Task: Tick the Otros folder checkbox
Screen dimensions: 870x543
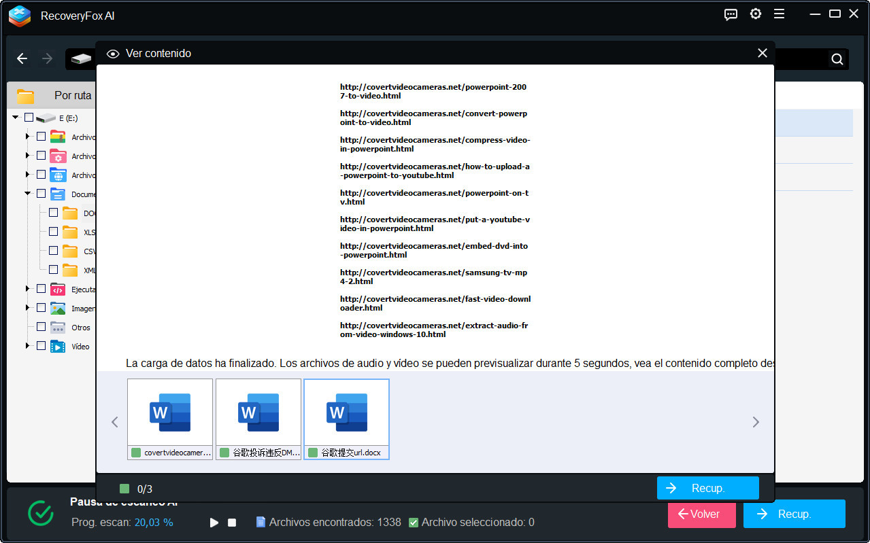Action: tap(41, 327)
